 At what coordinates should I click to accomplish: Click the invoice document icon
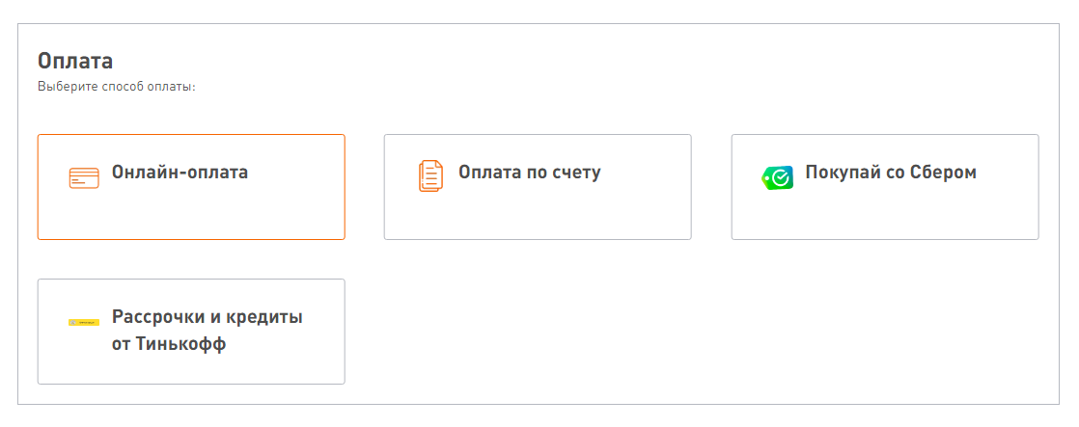point(430,176)
